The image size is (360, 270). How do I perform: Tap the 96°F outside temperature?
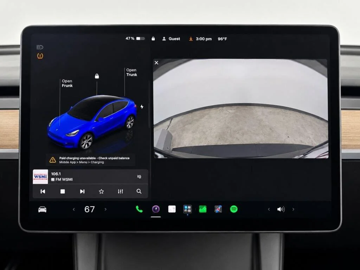coord(222,39)
